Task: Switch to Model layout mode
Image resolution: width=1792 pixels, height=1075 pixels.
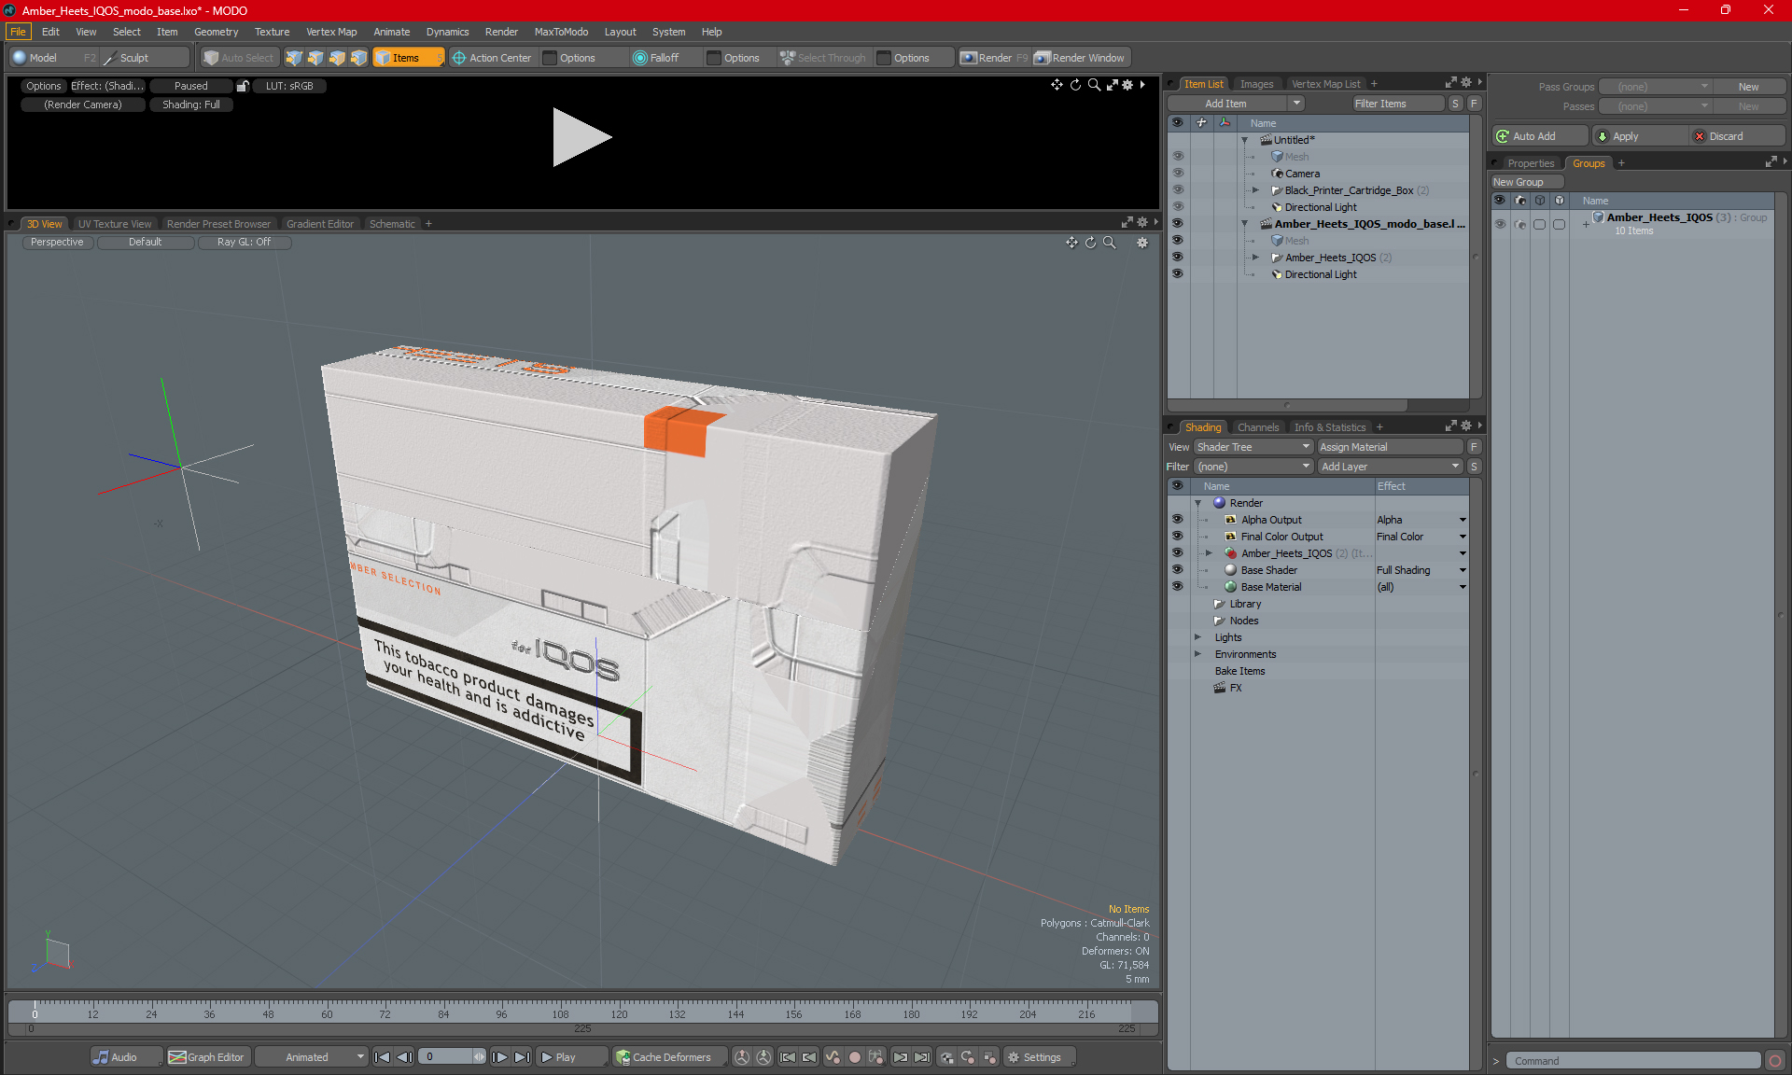Action: click(53, 58)
